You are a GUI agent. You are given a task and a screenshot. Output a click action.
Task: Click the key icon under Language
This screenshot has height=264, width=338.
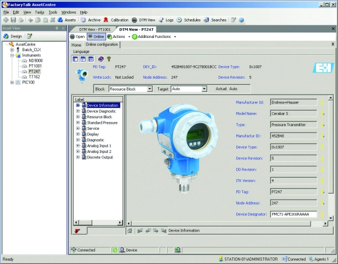click(x=109, y=59)
